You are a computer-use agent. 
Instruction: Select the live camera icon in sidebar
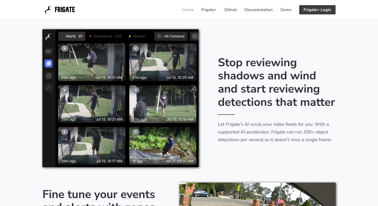(x=48, y=51)
